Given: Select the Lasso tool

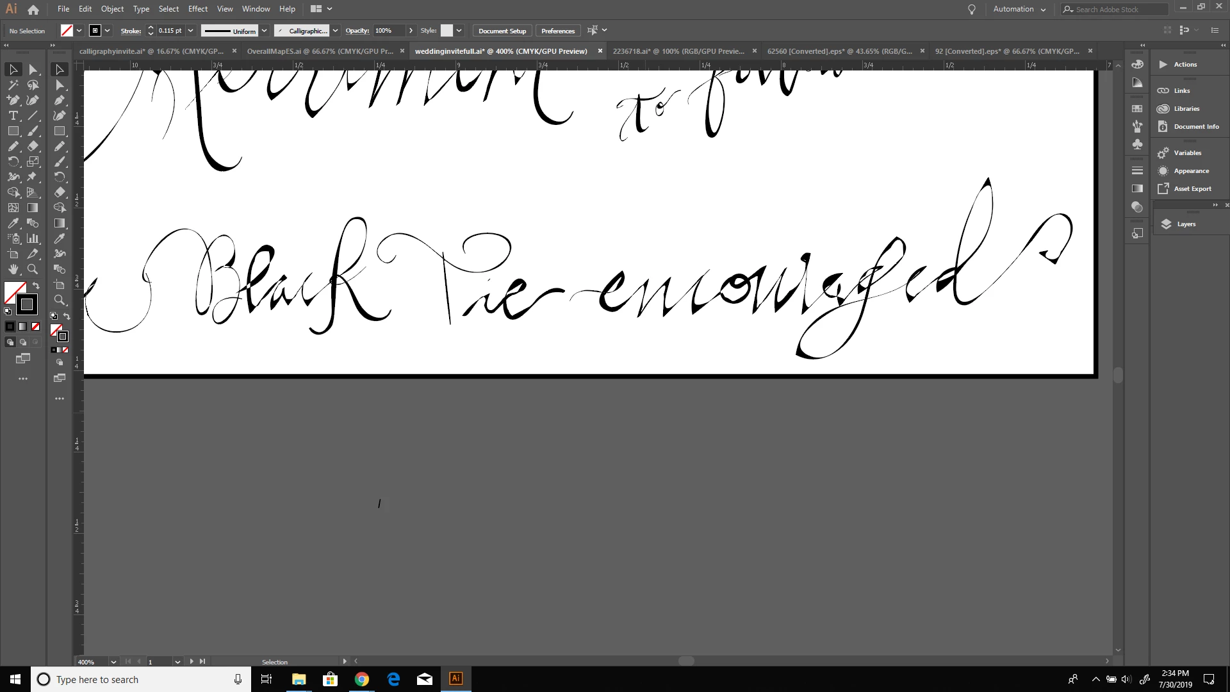Looking at the screenshot, I should coord(33,85).
